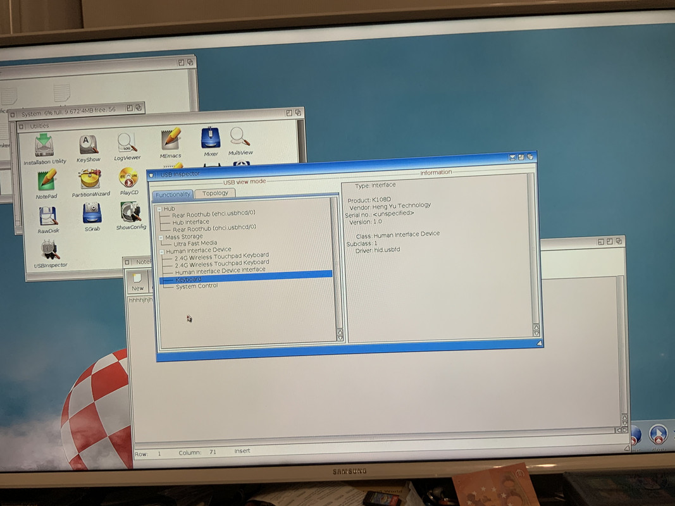Iconify the USB Inspector window

pyautogui.click(x=512, y=158)
